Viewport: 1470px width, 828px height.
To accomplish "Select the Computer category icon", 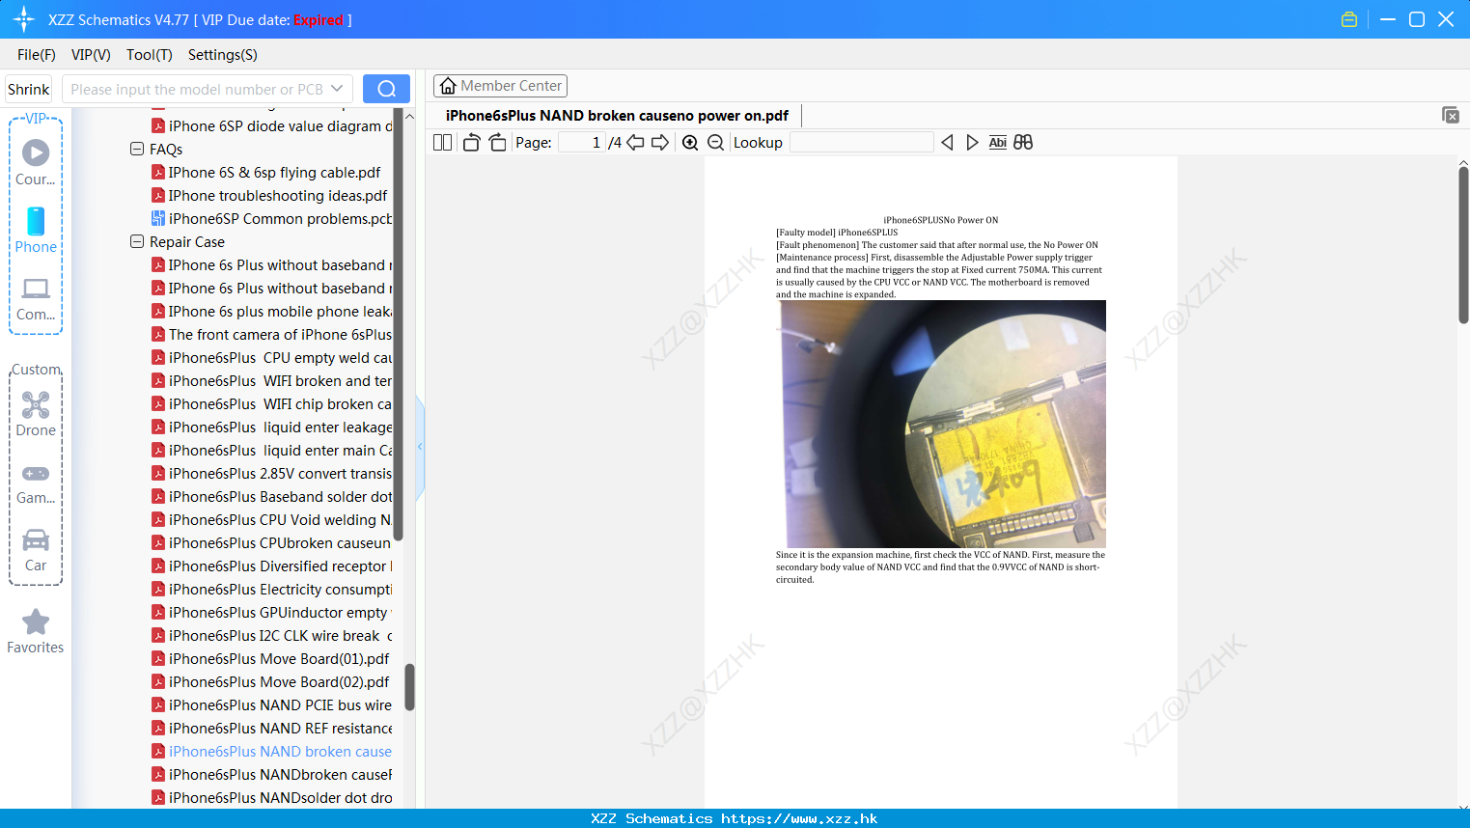I will [36, 298].
